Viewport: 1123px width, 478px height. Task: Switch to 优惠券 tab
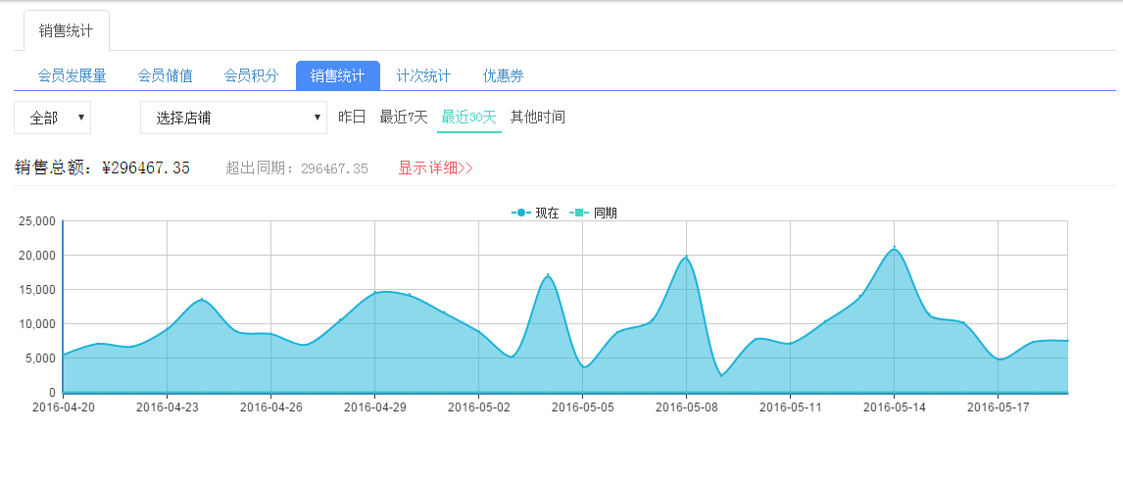tap(503, 75)
